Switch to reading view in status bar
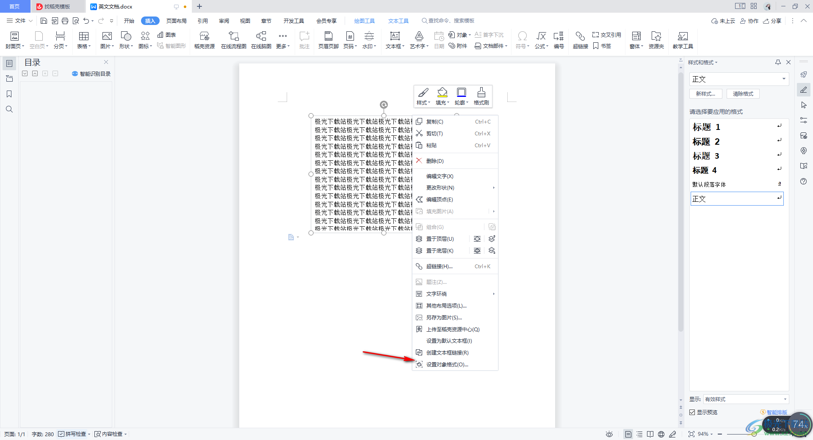 (650, 434)
